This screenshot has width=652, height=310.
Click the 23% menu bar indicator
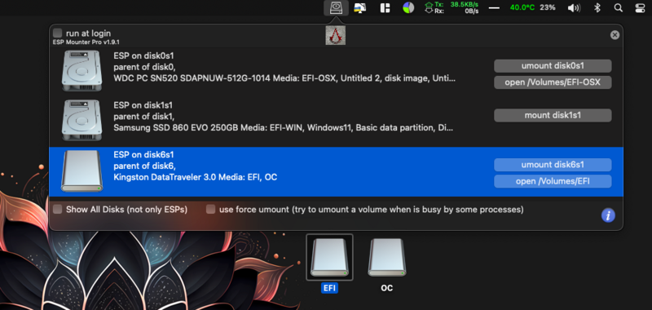click(548, 7)
